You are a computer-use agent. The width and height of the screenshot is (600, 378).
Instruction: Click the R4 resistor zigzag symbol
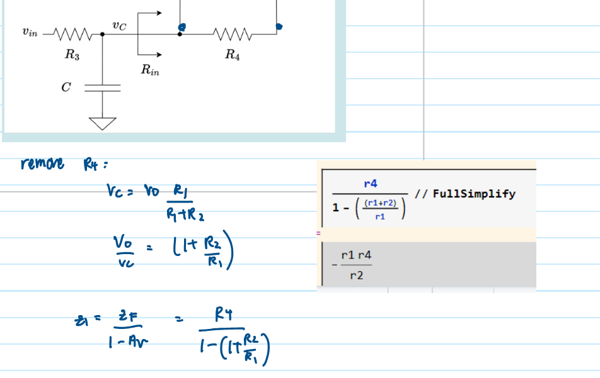(232, 34)
